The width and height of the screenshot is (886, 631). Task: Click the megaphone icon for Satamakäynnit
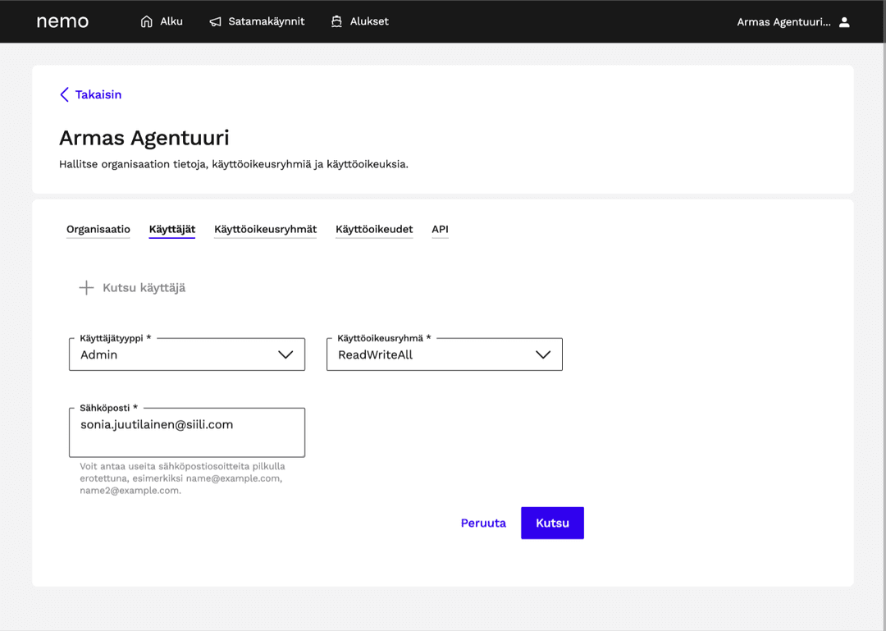(x=215, y=22)
